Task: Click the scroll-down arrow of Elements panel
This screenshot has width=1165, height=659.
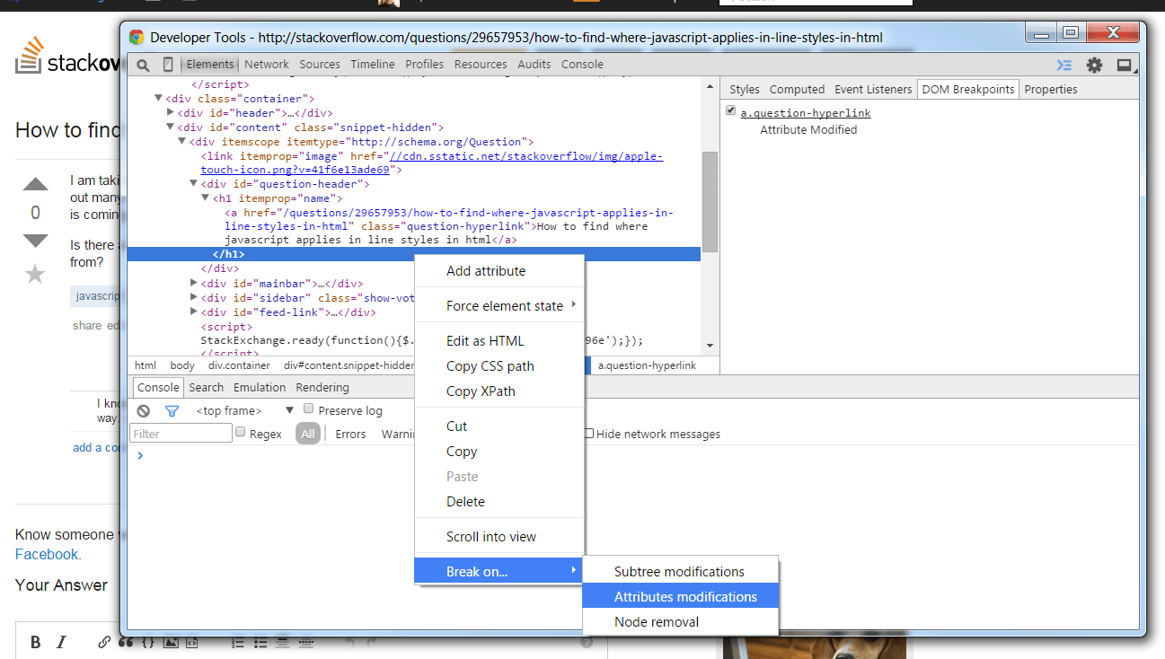Action: [710, 346]
